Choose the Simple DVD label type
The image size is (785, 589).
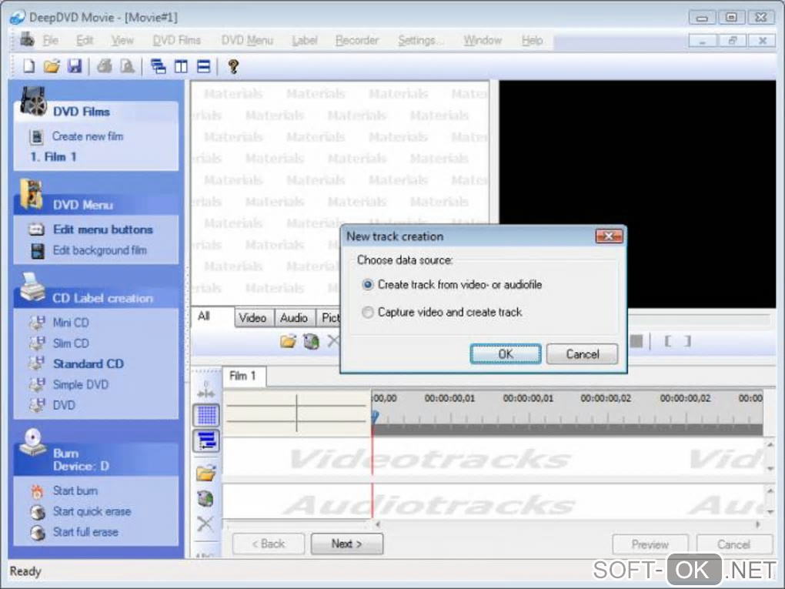point(81,384)
